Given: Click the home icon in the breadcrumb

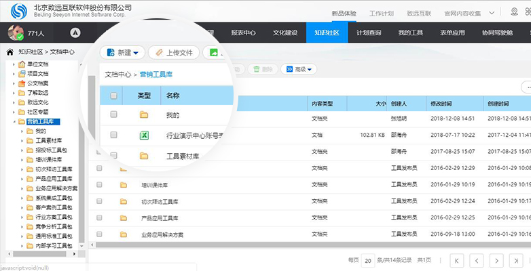Looking at the screenshot, I should (x=10, y=52).
